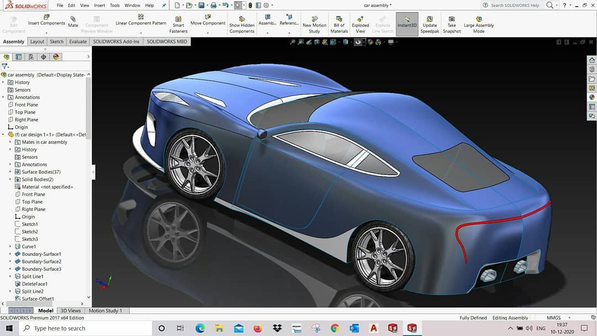Launch Smart Fasteners tool

click(x=178, y=25)
